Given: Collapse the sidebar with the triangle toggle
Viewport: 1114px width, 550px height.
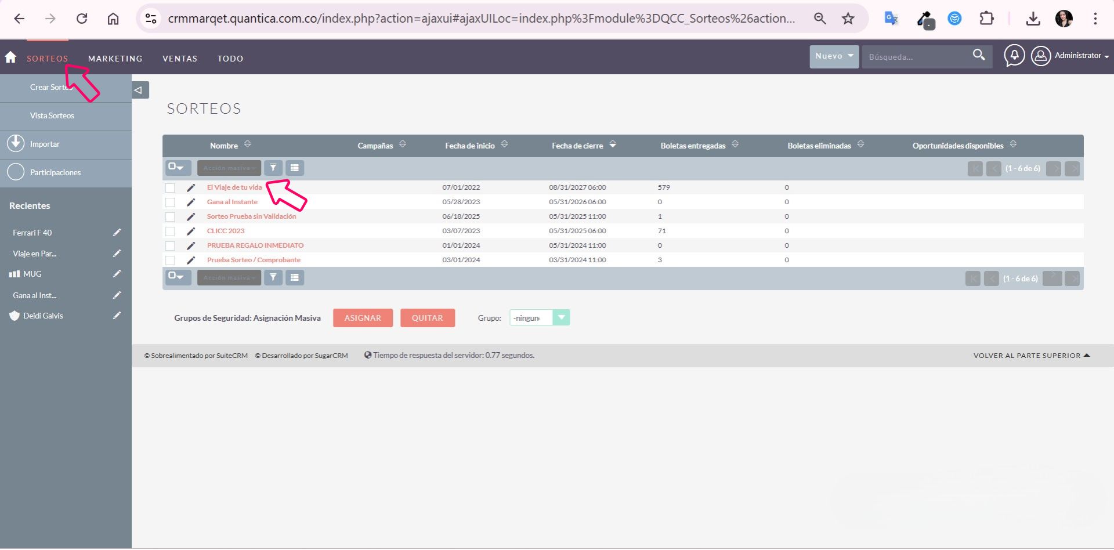Looking at the screenshot, I should coord(139,90).
